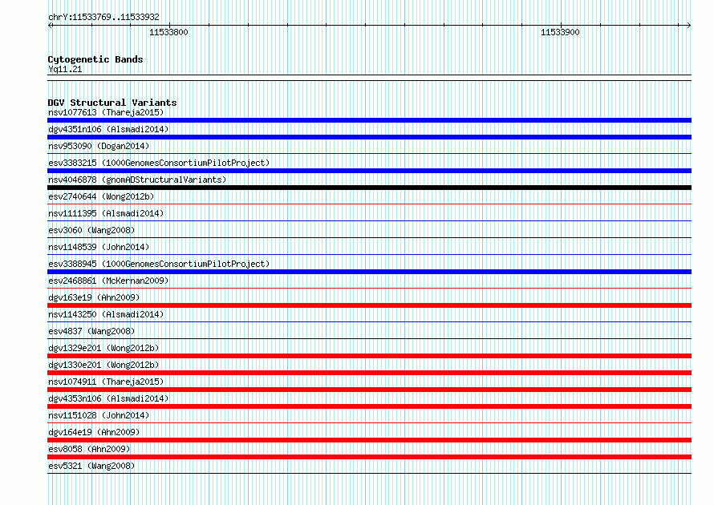Click the red bar under esv8058
This screenshot has width=714, height=505.
coord(369,457)
